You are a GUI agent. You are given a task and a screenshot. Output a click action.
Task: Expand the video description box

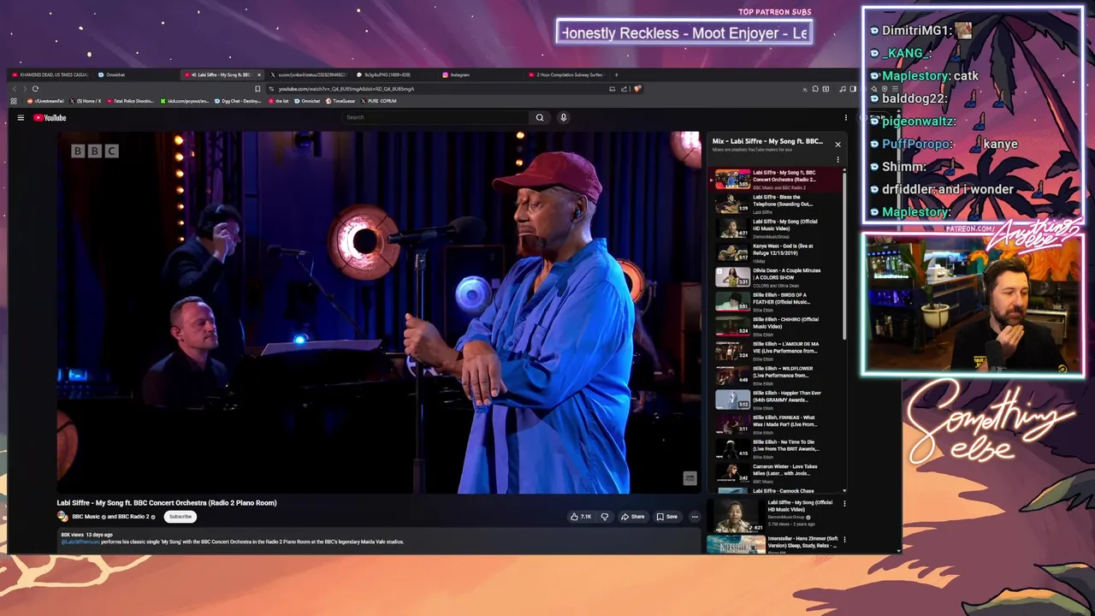(x=379, y=539)
